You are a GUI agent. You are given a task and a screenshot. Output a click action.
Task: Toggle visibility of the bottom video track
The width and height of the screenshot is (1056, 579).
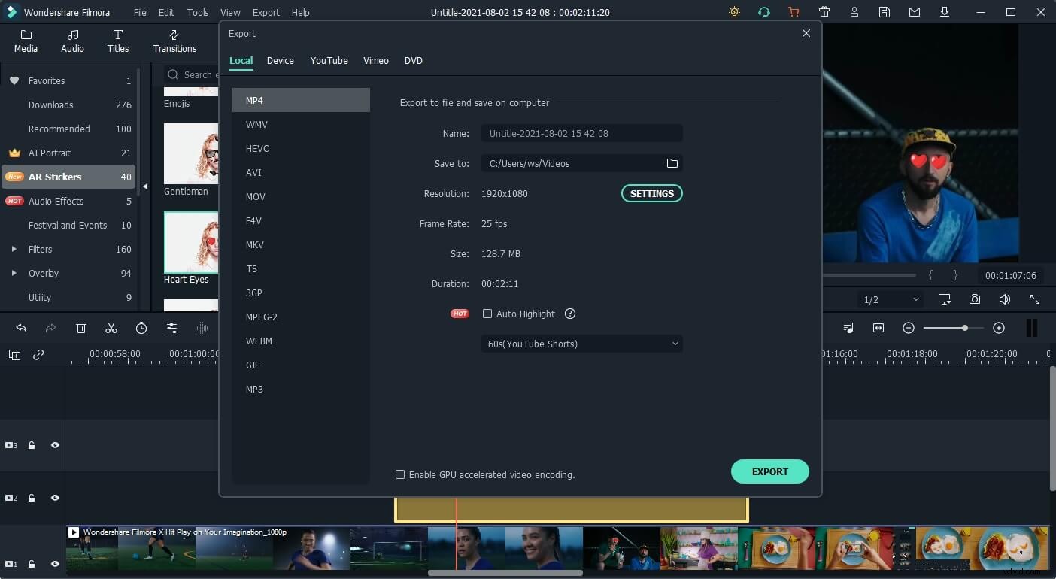55,563
